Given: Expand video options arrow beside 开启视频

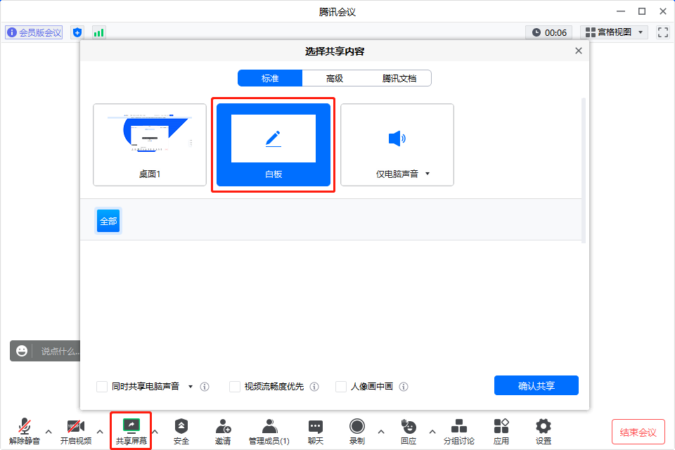Looking at the screenshot, I should [x=100, y=432].
